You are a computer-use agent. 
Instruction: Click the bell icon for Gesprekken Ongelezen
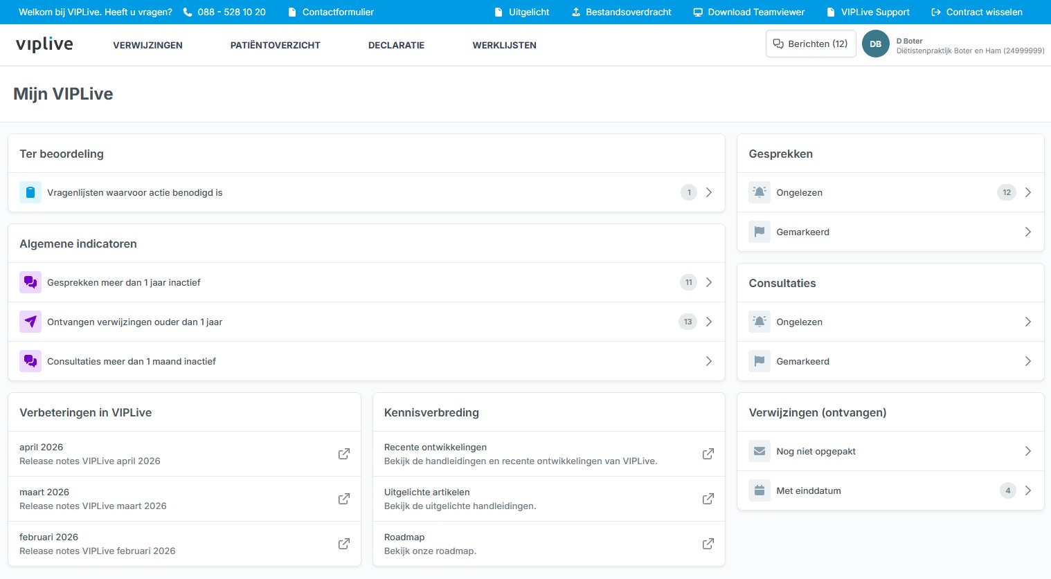760,192
